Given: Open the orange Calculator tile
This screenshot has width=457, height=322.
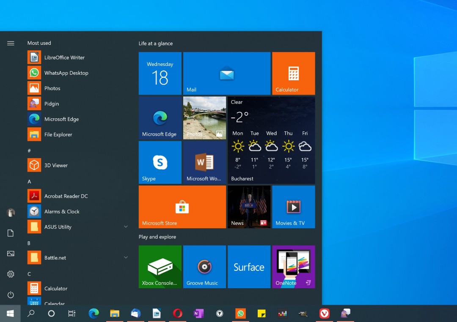Looking at the screenshot, I should [x=294, y=74].
